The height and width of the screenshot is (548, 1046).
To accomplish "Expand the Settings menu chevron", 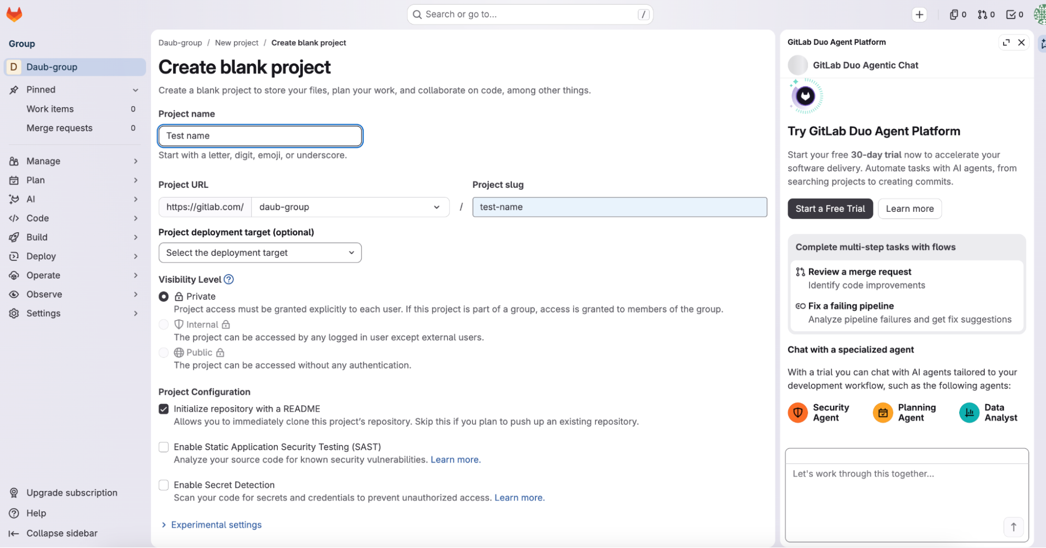I will click(136, 313).
